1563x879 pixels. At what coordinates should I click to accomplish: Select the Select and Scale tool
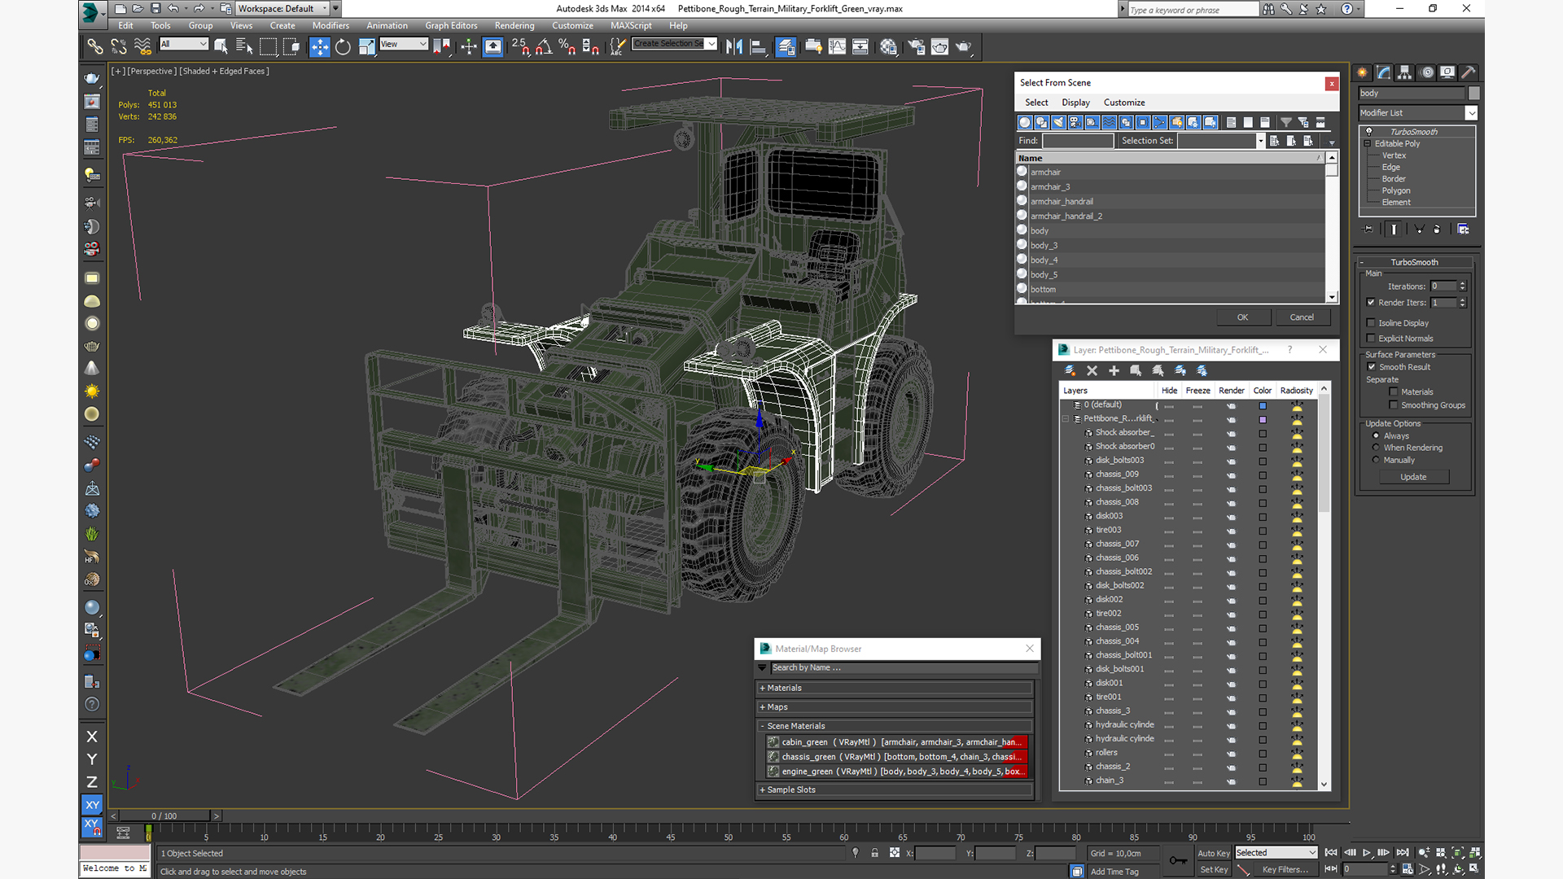(367, 47)
